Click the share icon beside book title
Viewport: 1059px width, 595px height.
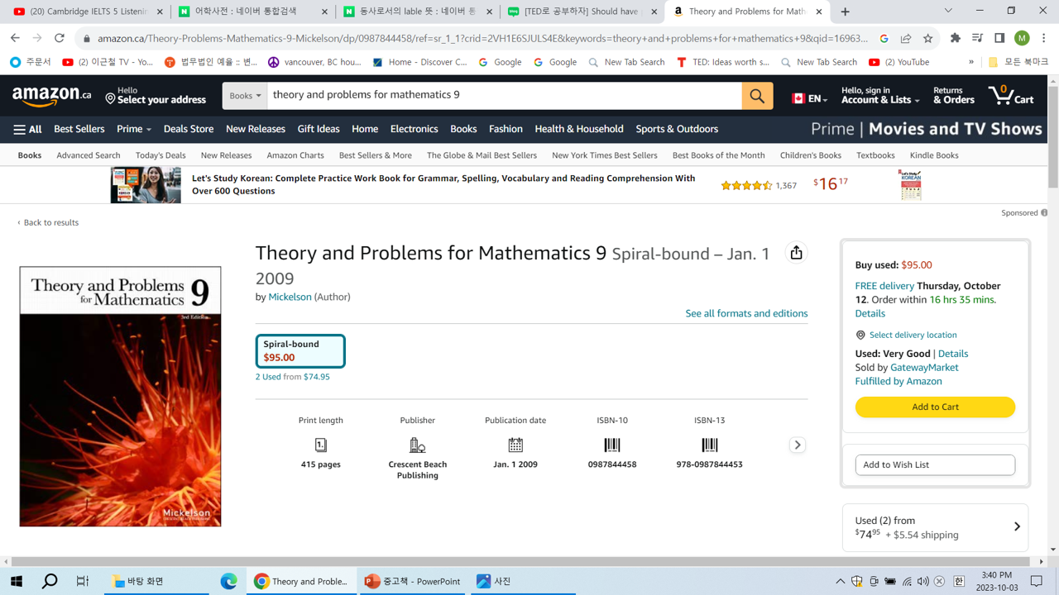[x=796, y=253]
